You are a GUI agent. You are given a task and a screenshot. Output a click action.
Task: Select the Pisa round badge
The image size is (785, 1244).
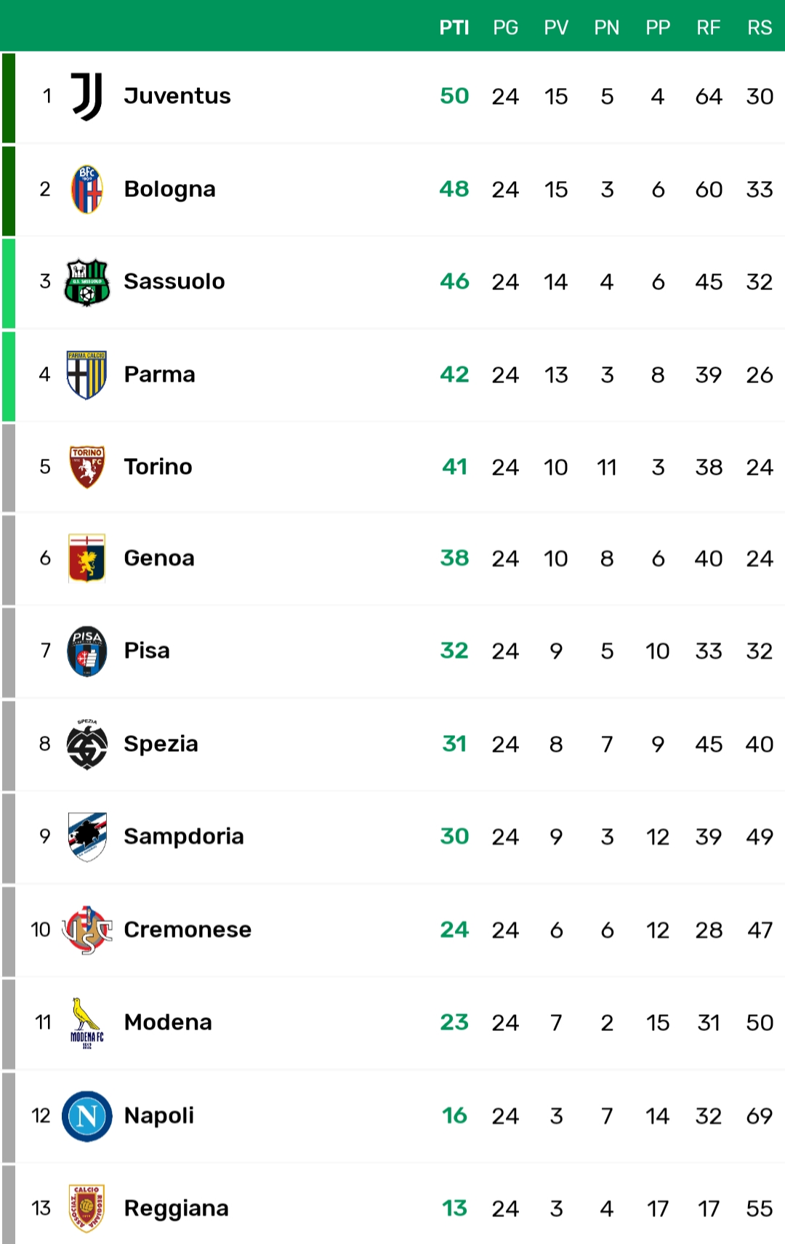pyautogui.click(x=86, y=651)
